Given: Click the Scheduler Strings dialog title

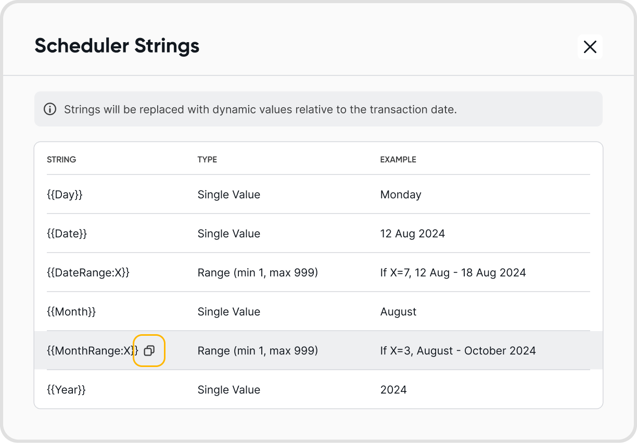Looking at the screenshot, I should pyautogui.click(x=117, y=46).
